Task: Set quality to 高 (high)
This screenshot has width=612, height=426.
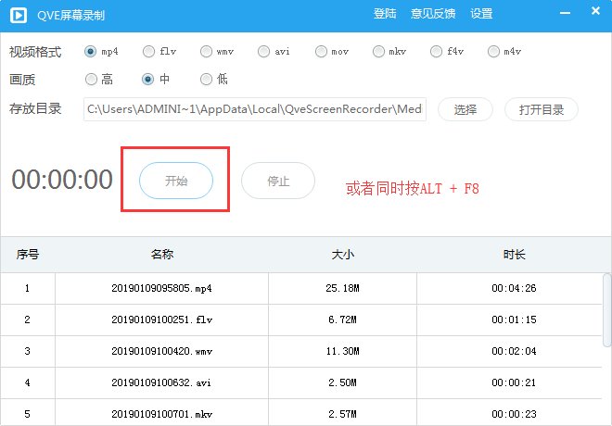Action: coord(91,80)
